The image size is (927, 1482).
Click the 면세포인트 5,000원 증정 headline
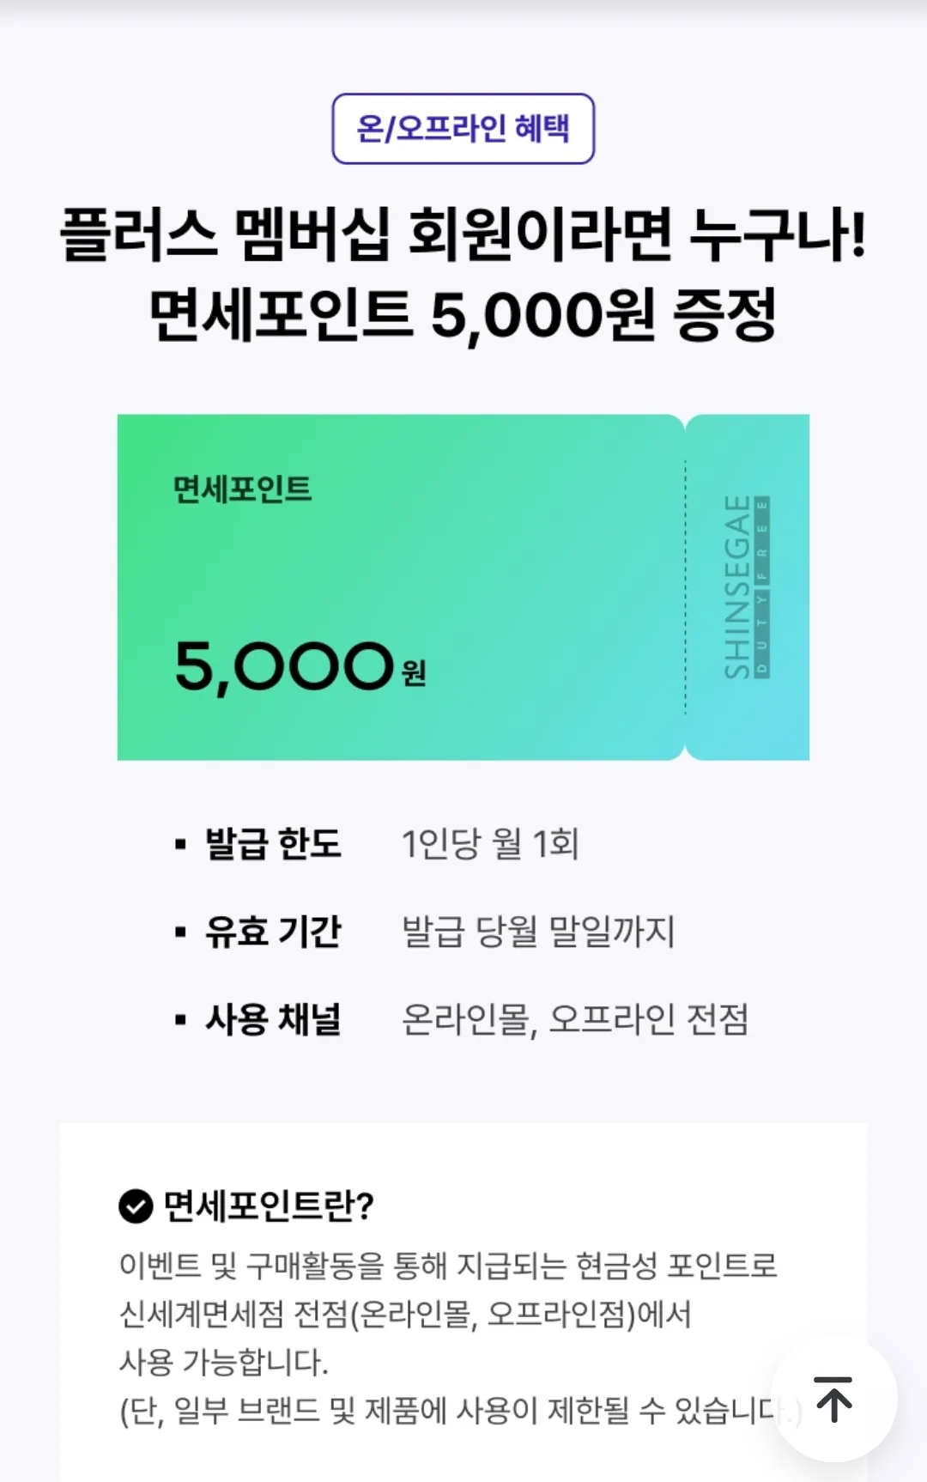click(x=463, y=315)
